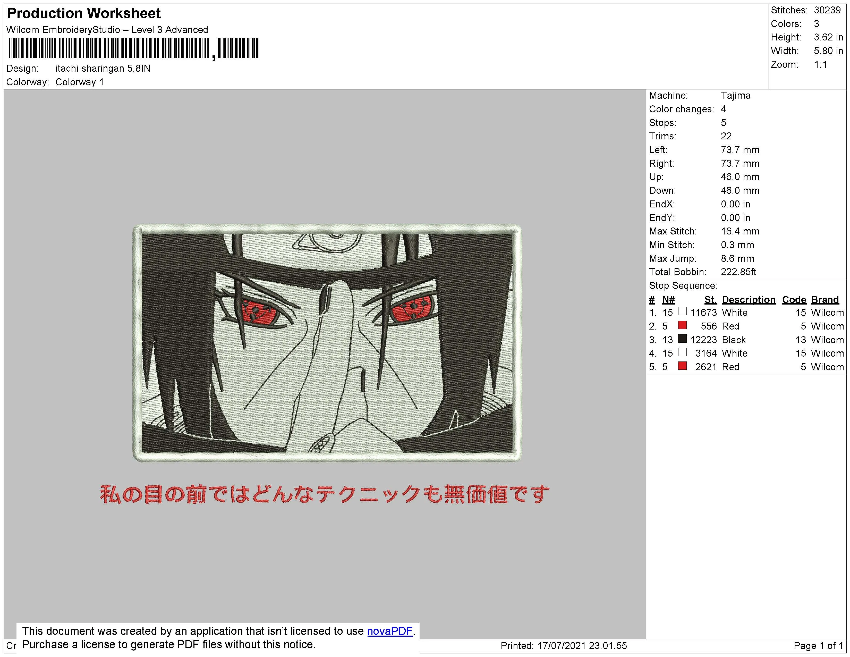Image resolution: width=850 pixels, height=657 pixels.
Task: Click design name 'itachi sharingan 5,8IN'
Action: pos(103,69)
